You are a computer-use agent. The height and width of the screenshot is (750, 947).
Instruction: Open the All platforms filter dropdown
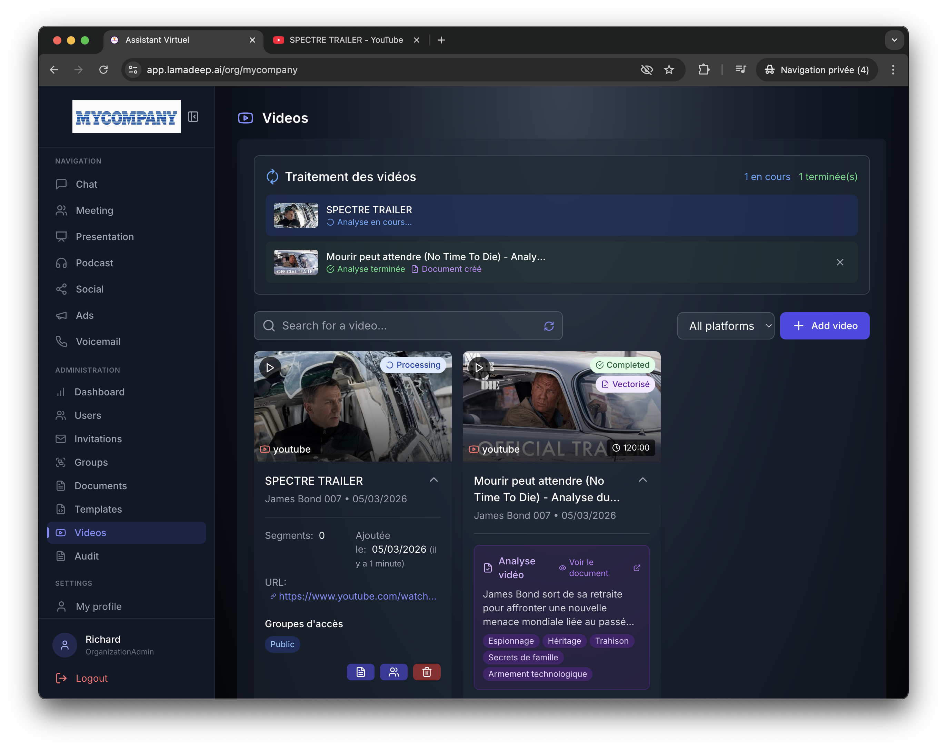tap(726, 326)
